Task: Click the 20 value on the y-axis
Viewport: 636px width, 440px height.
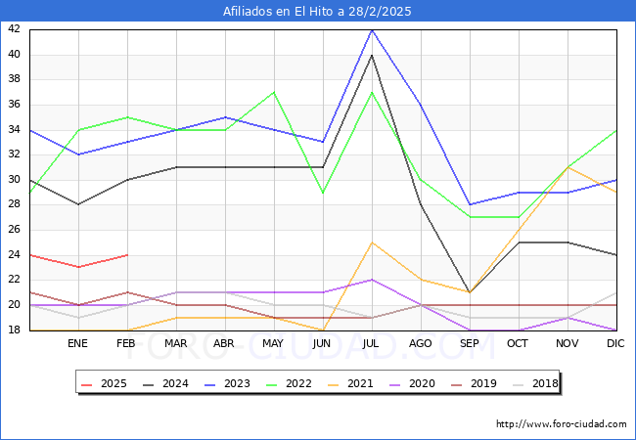Action: (x=15, y=305)
